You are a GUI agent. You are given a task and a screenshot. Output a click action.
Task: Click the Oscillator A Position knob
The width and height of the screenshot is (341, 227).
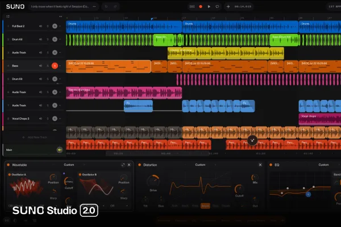(x=53, y=177)
